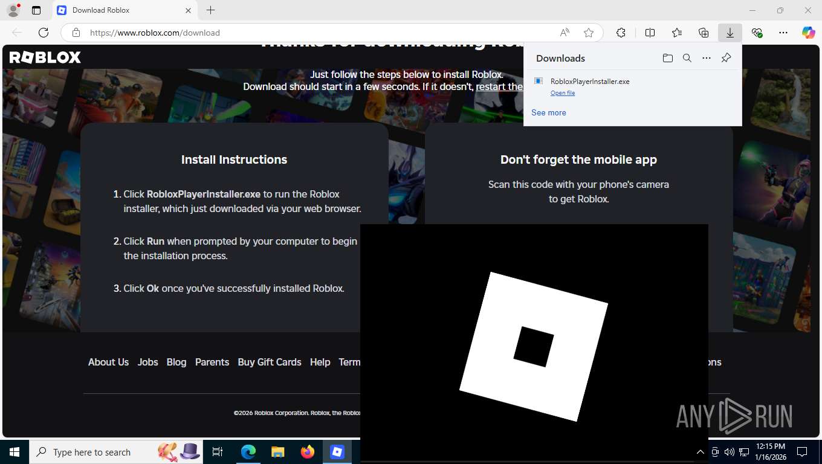The image size is (822, 464).
Task: Show hidden system tray icons
Action: (x=701, y=452)
